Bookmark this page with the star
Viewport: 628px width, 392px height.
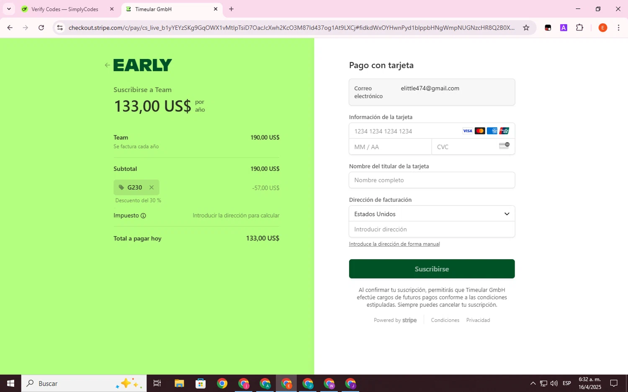click(526, 28)
